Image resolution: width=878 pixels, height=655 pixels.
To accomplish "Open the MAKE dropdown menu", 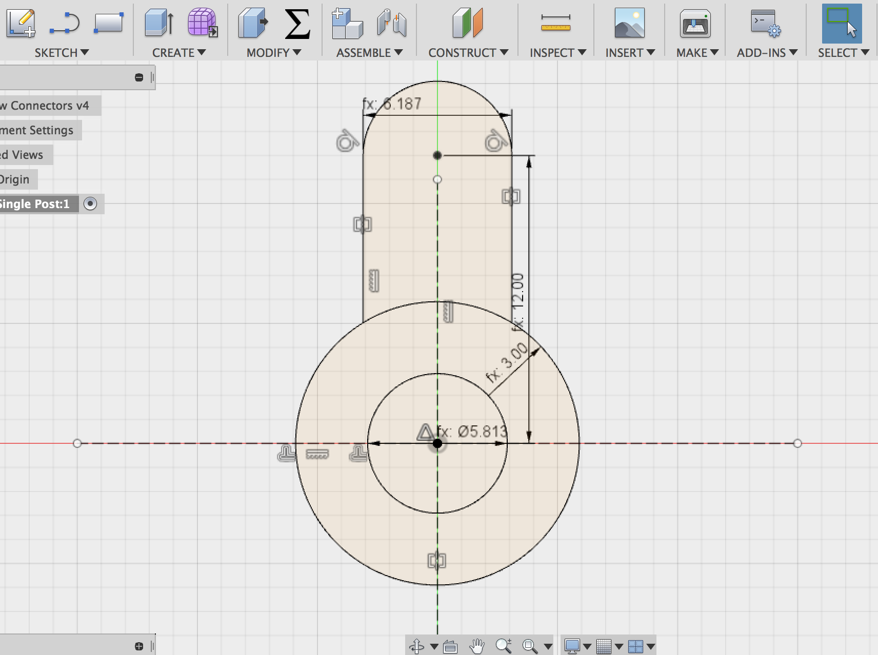I will point(697,53).
